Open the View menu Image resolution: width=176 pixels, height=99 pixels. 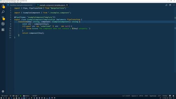(x=10, y=2)
